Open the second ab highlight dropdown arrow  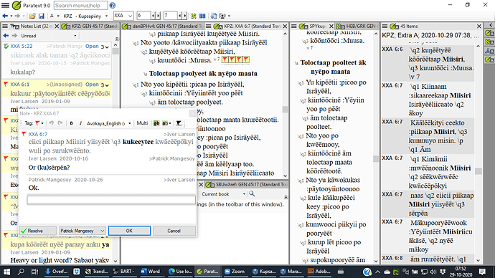(x=170, y=123)
